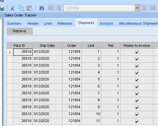Toggle Ready to invoice for line 2
This screenshot has height=126, width=158.
pos(137,59)
